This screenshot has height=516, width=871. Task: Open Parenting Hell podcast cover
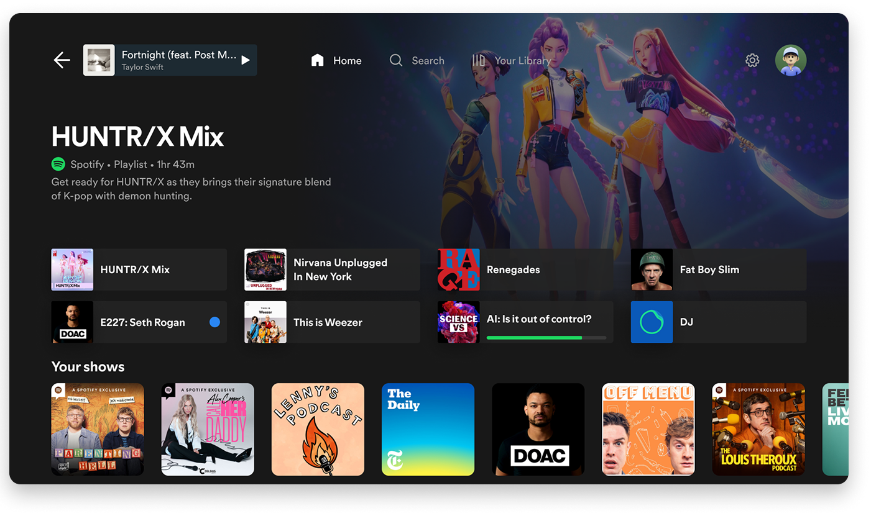(x=98, y=430)
